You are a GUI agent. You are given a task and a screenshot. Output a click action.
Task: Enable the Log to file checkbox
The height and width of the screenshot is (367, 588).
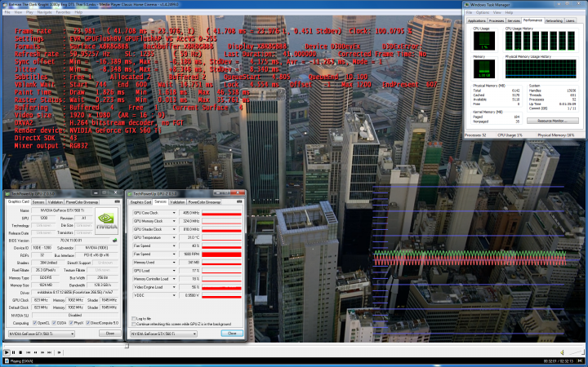click(133, 318)
